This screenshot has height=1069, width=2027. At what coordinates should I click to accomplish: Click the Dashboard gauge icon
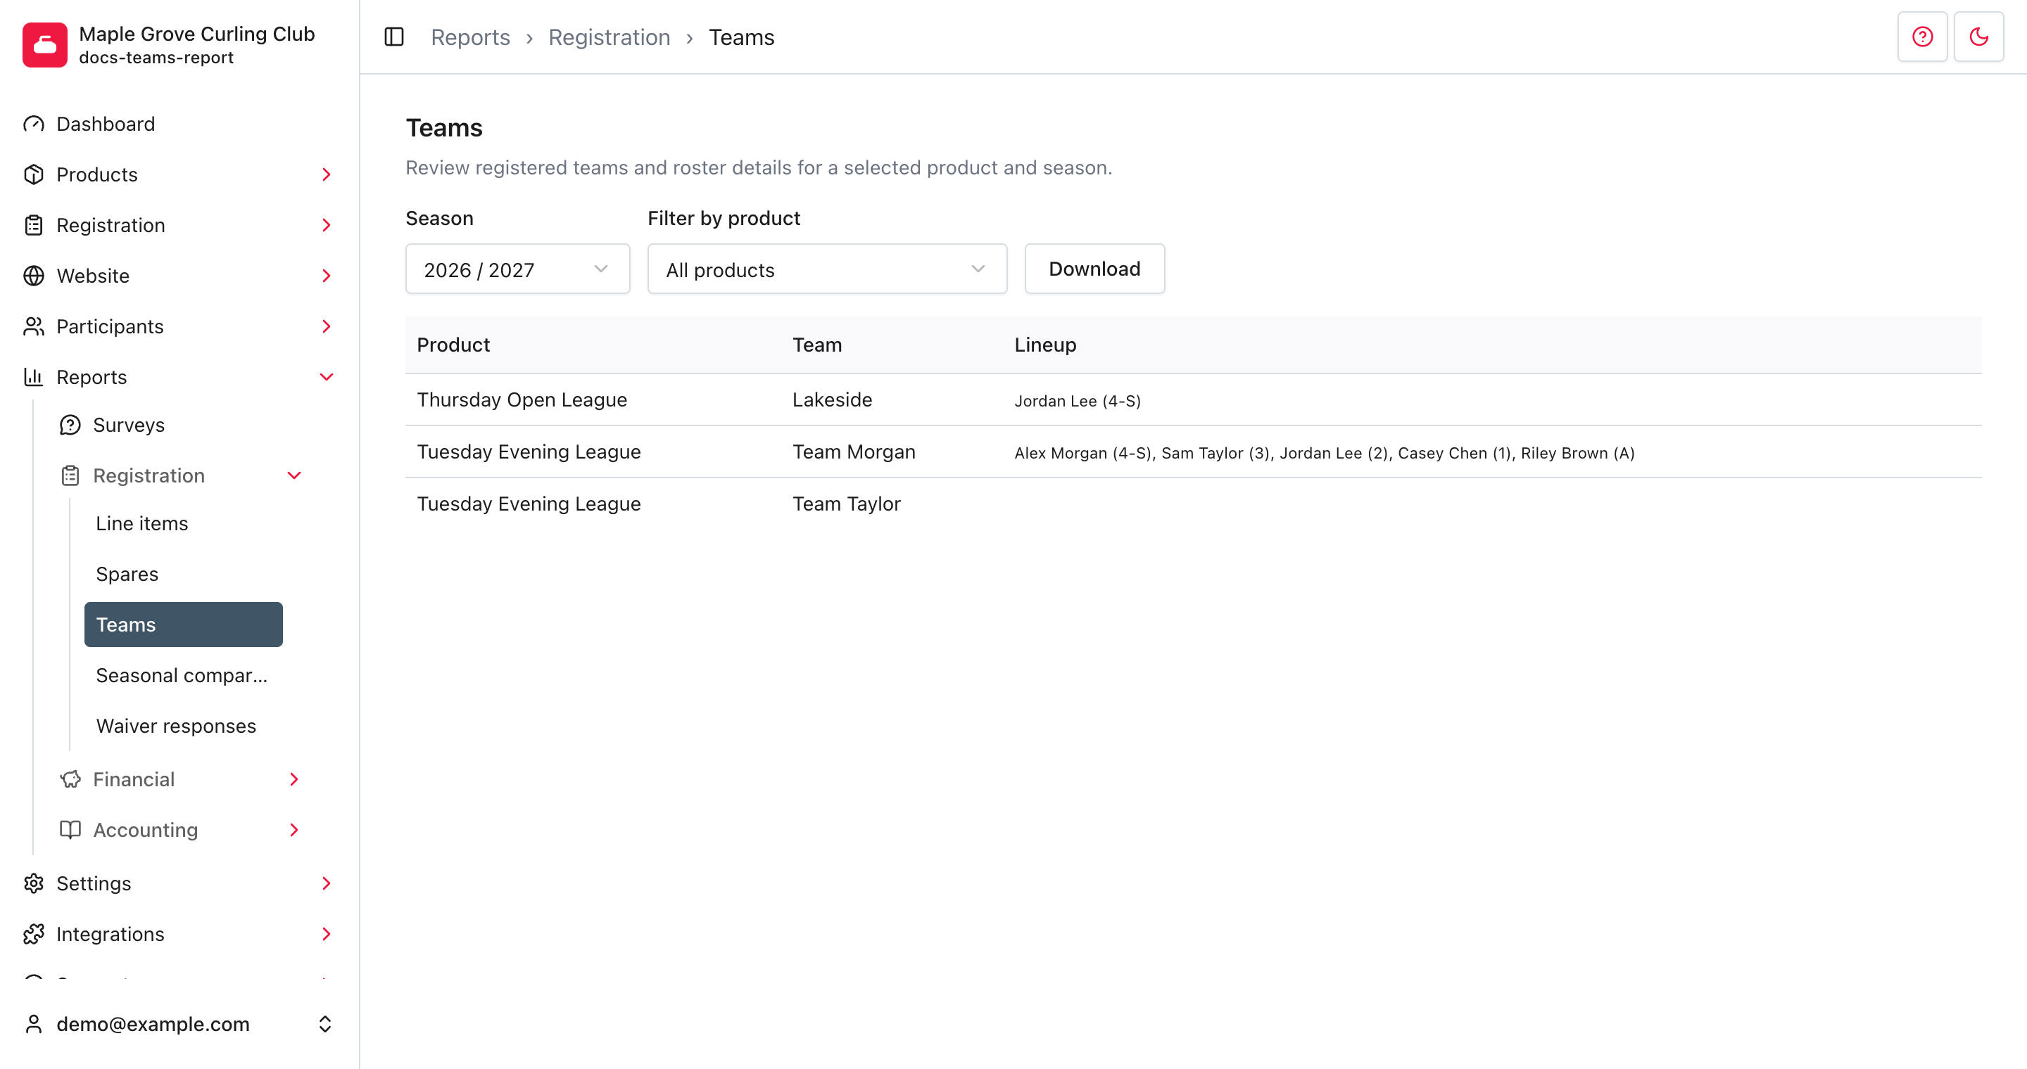[x=34, y=124]
